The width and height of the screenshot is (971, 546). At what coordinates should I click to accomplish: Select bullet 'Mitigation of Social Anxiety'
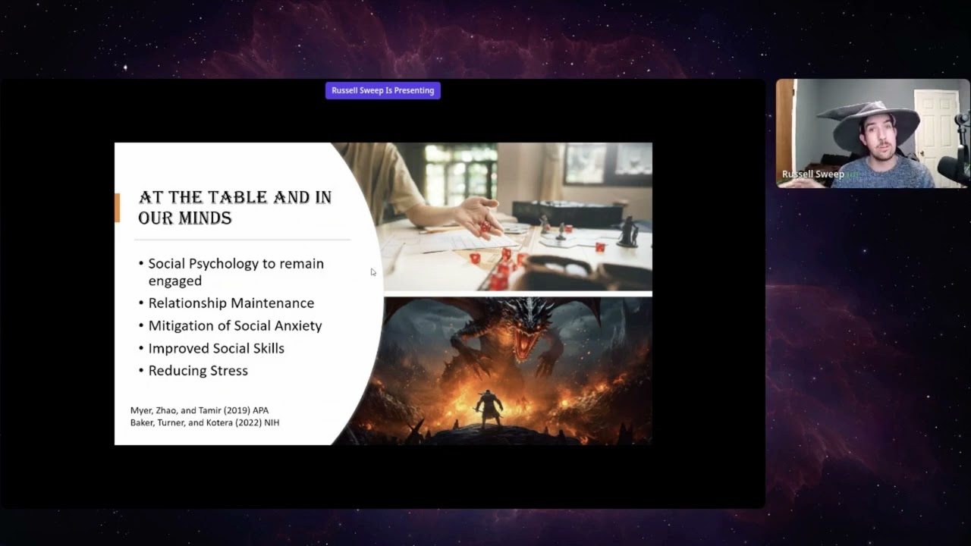[235, 325]
